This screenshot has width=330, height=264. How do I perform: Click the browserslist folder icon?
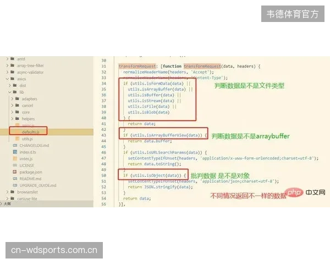coord(13,192)
